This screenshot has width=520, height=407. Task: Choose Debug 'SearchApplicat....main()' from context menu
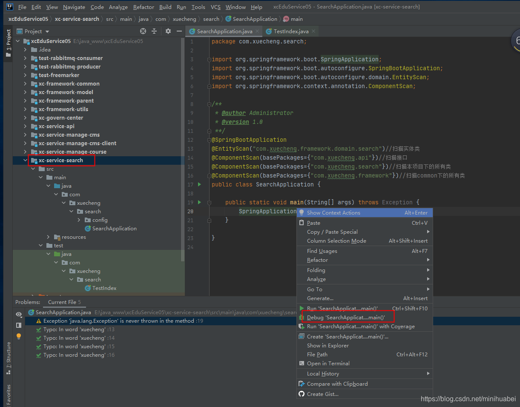(365, 317)
